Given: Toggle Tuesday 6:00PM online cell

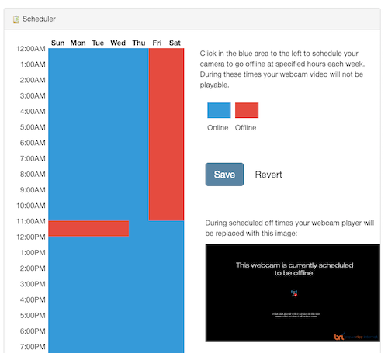Looking at the screenshot, I should pos(98,338).
